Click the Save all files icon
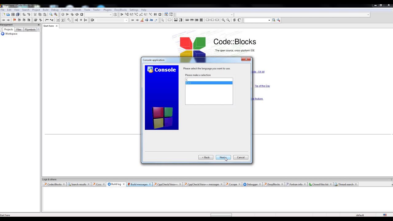Viewport: 393px width, 221px height. coord(18,14)
